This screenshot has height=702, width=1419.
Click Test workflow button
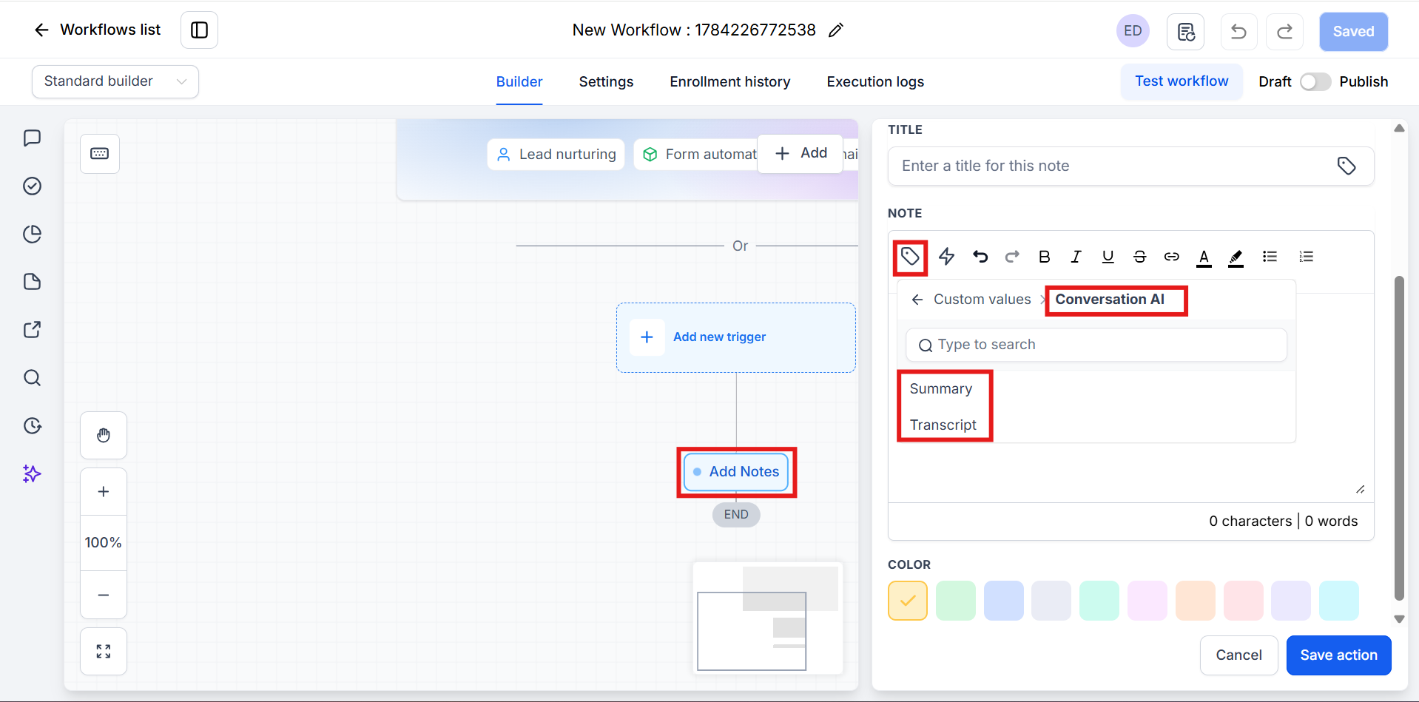pyautogui.click(x=1182, y=81)
